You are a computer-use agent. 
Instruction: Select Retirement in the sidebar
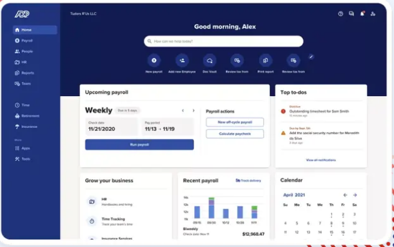click(x=27, y=116)
